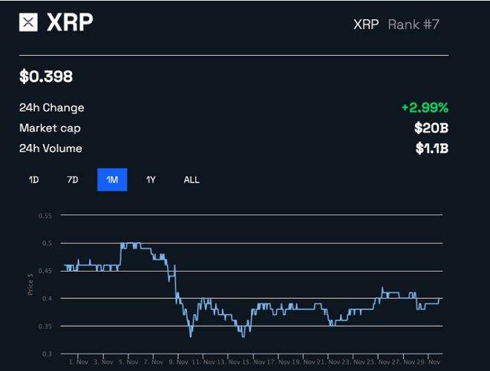Click the Rank #7 label
490x371 pixels.
coord(414,24)
